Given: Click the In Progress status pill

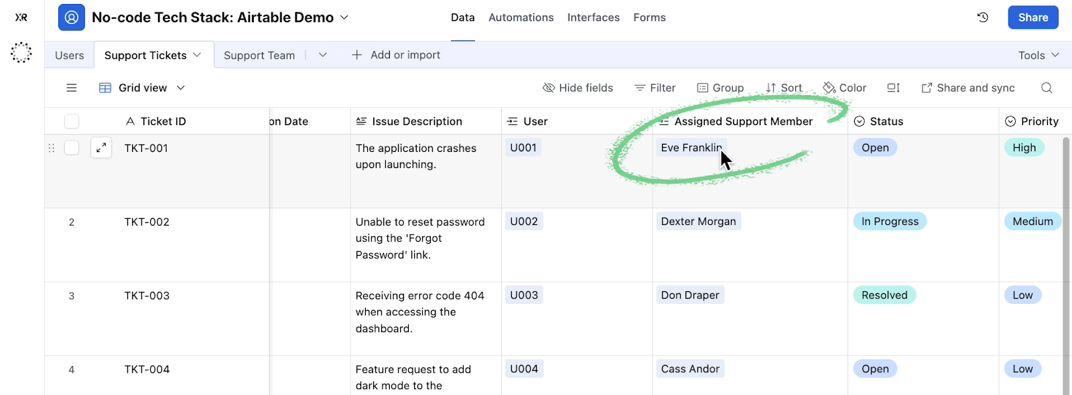Looking at the screenshot, I should 890,222.
